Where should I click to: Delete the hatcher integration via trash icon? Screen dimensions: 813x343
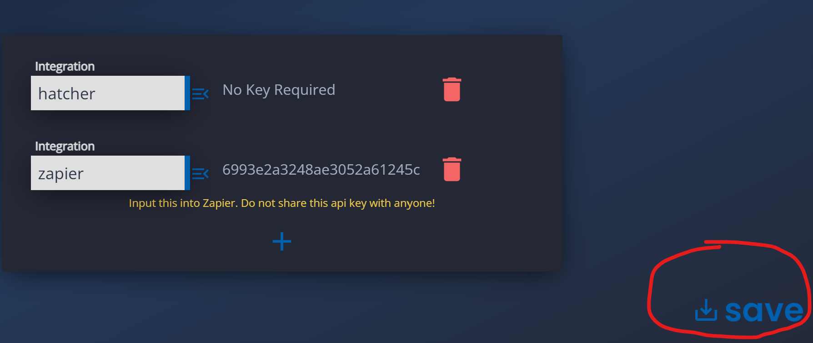pos(452,89)
